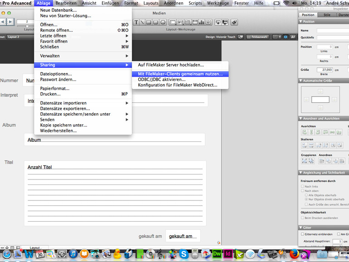Click the Breite size input field

click(x=325, y=70)
